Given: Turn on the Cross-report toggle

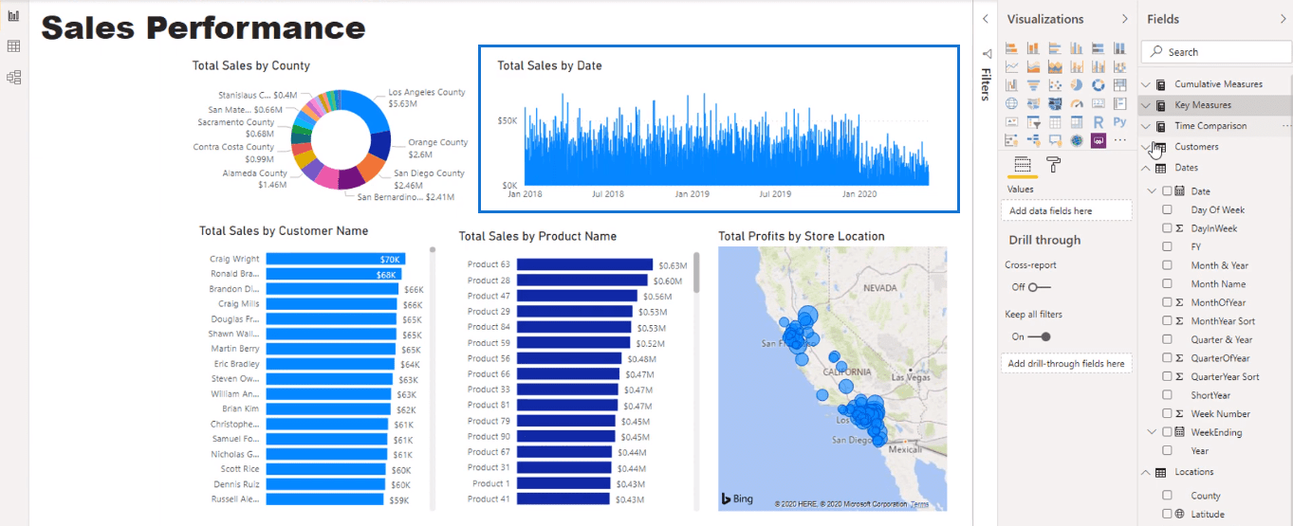Looking at the screenshot, I should click(x=1040, y=287).
